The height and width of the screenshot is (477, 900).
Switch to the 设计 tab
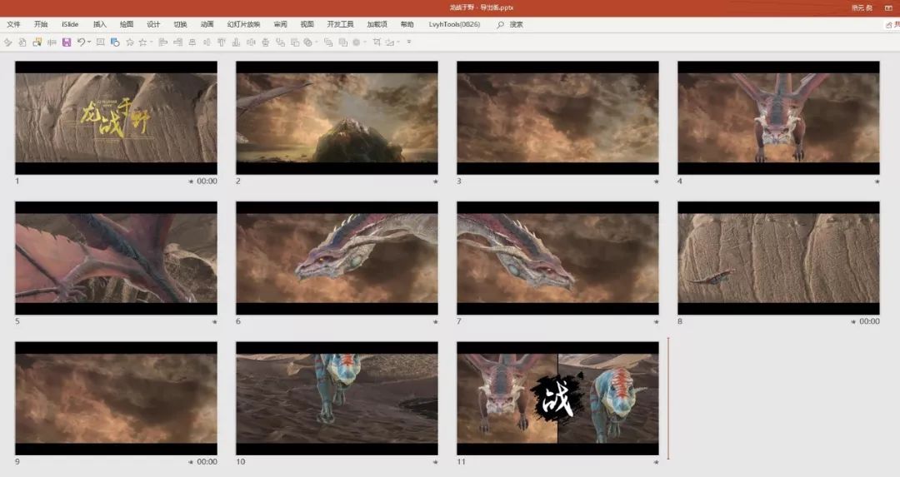(x=153, y=25)
